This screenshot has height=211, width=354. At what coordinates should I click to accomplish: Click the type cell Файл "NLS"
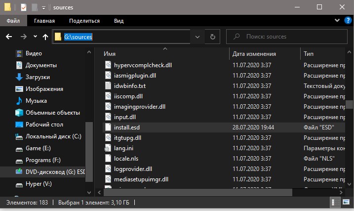[319, 159]
